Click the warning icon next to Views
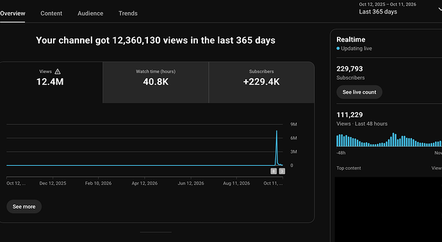 pos(58,72)
